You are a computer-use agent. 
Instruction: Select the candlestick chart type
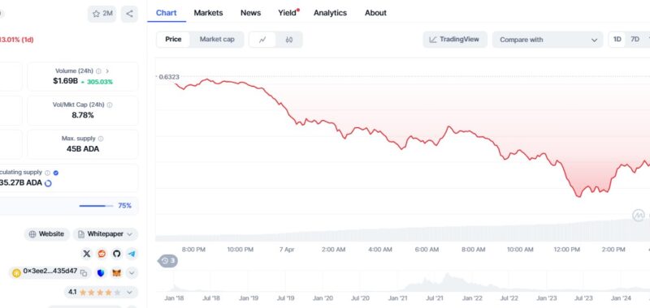pos(289,40)
